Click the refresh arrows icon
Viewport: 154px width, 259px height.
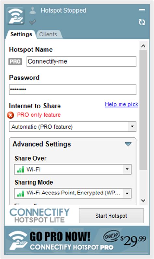pos(142,22)
